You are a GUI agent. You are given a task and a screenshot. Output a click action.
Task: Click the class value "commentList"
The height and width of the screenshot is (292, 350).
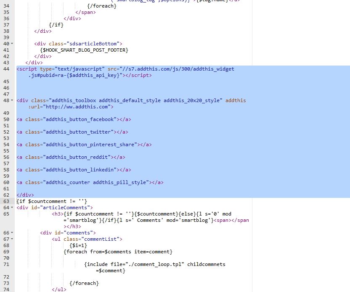coord(100,239)
